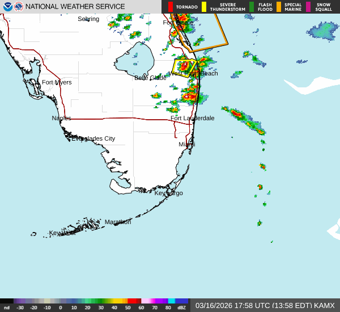Click the Marathon label in the Keys
340x312 pixels.
118,222
